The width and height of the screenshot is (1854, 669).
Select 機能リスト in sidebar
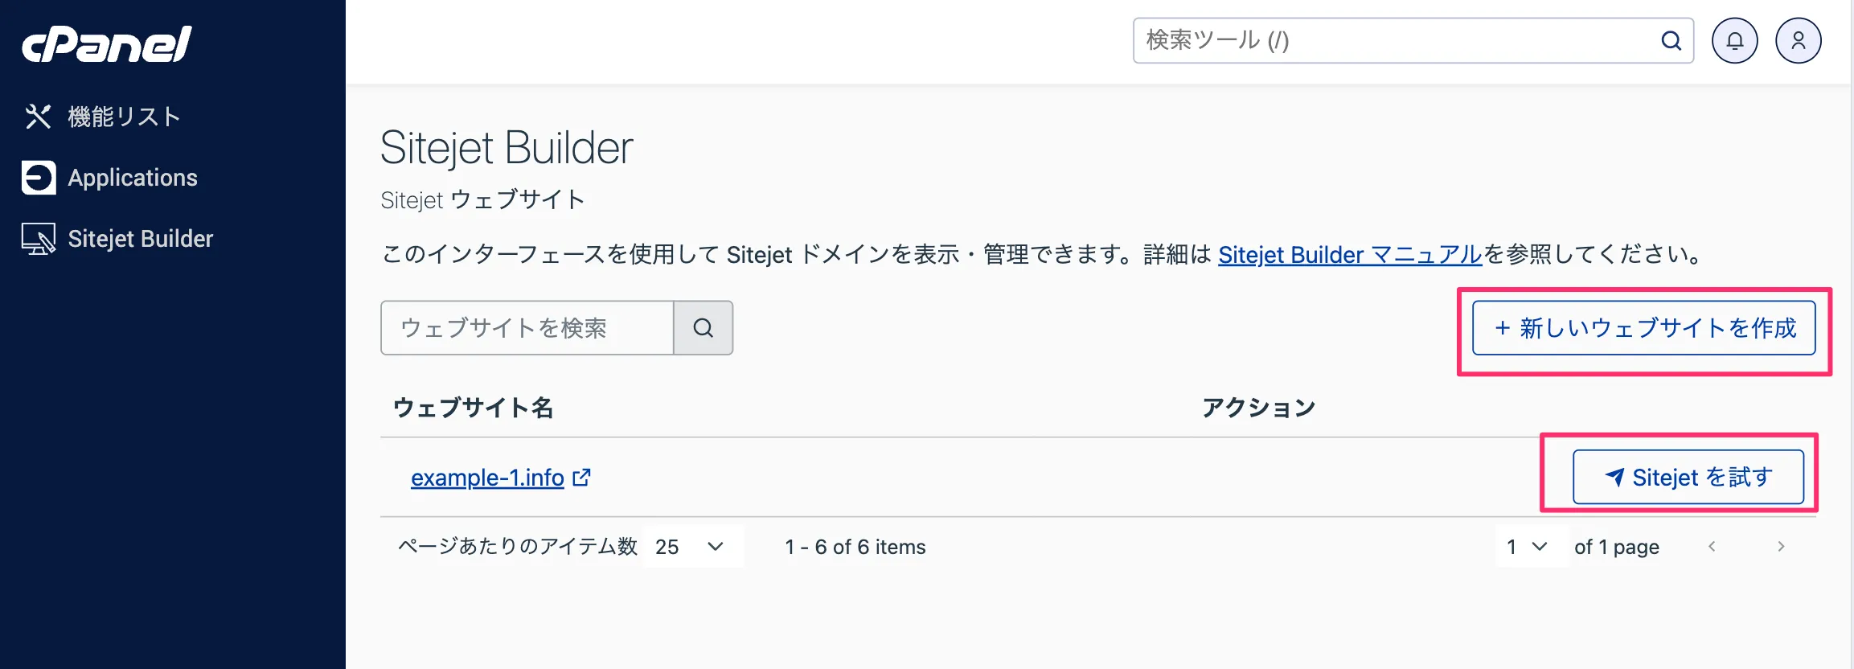click(124, 117)
